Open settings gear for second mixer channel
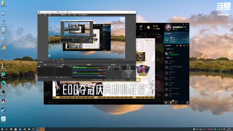 [104, 76]
